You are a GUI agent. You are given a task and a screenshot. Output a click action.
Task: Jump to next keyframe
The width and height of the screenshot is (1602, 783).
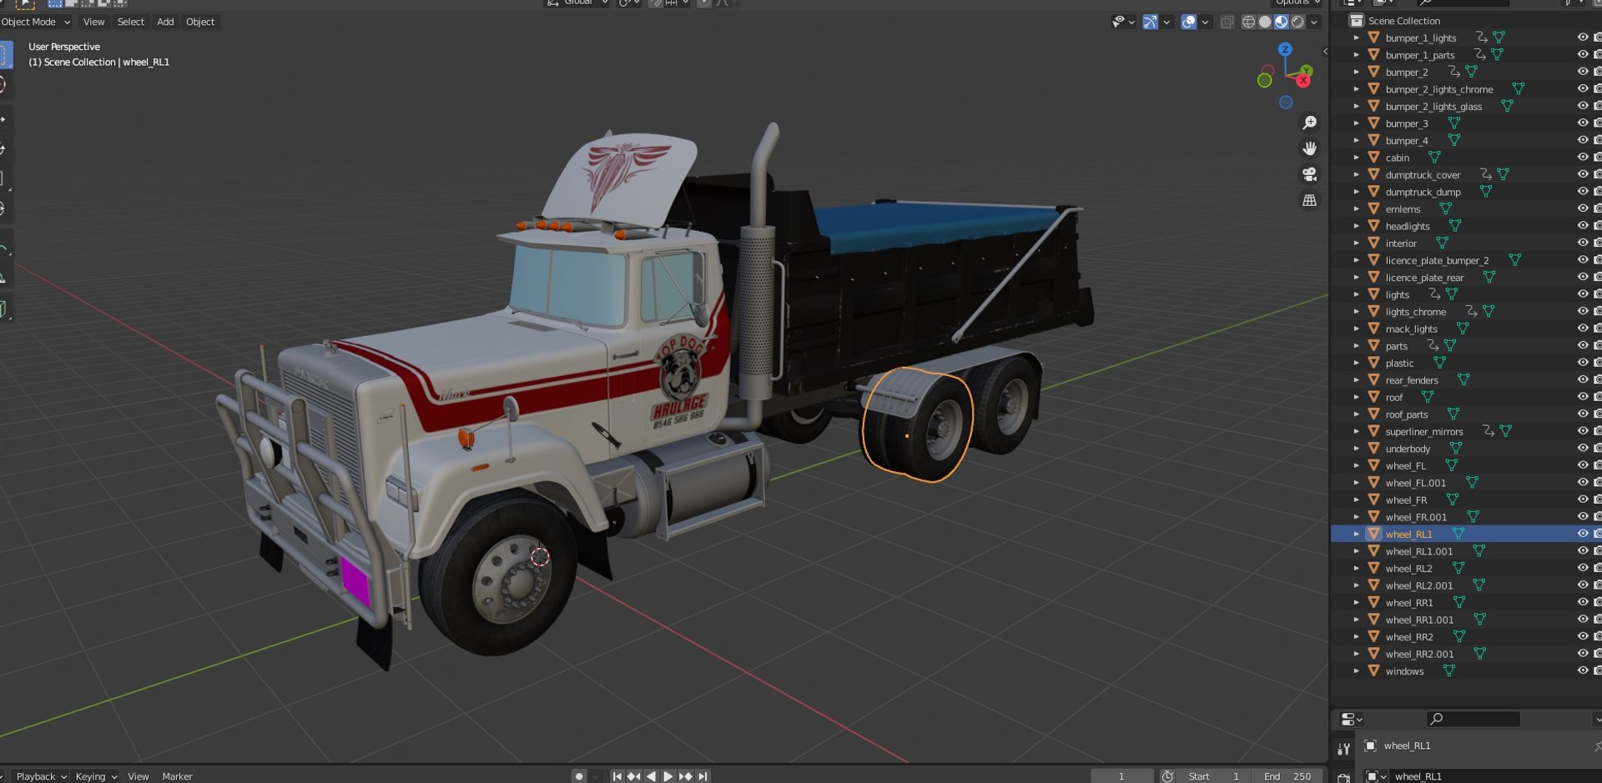tap(686, 776)
